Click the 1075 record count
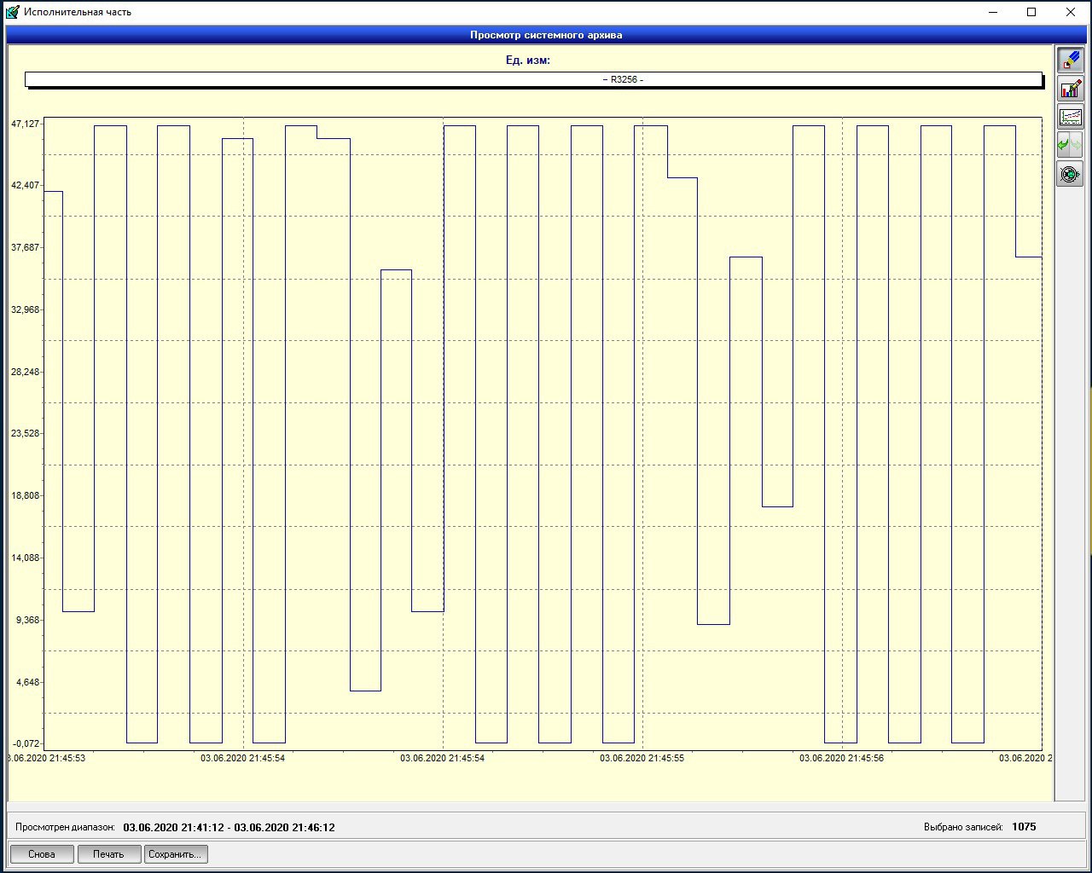The image size is (1092, 873). tap(1024, 827)
